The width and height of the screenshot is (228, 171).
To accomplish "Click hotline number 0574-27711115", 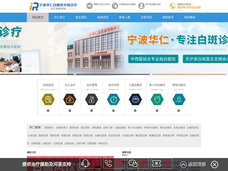I will pyautogui.click(x=189, y=7).
